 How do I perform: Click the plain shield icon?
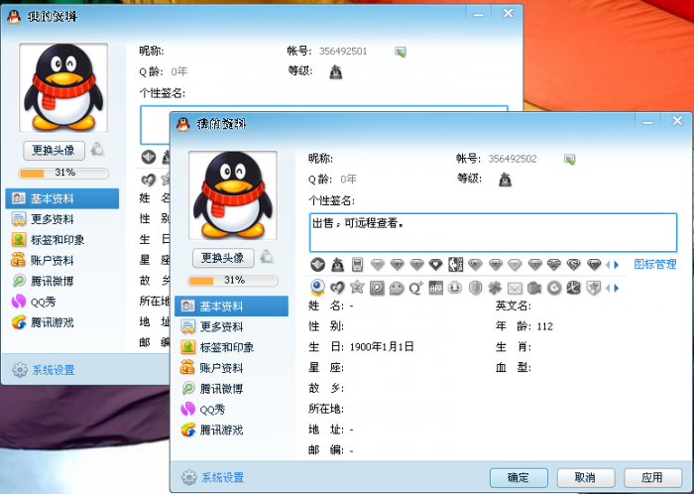[x=475, y=288]
